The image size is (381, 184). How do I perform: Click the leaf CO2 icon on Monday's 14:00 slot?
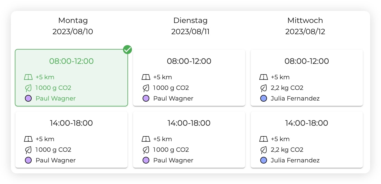(28, 150)
